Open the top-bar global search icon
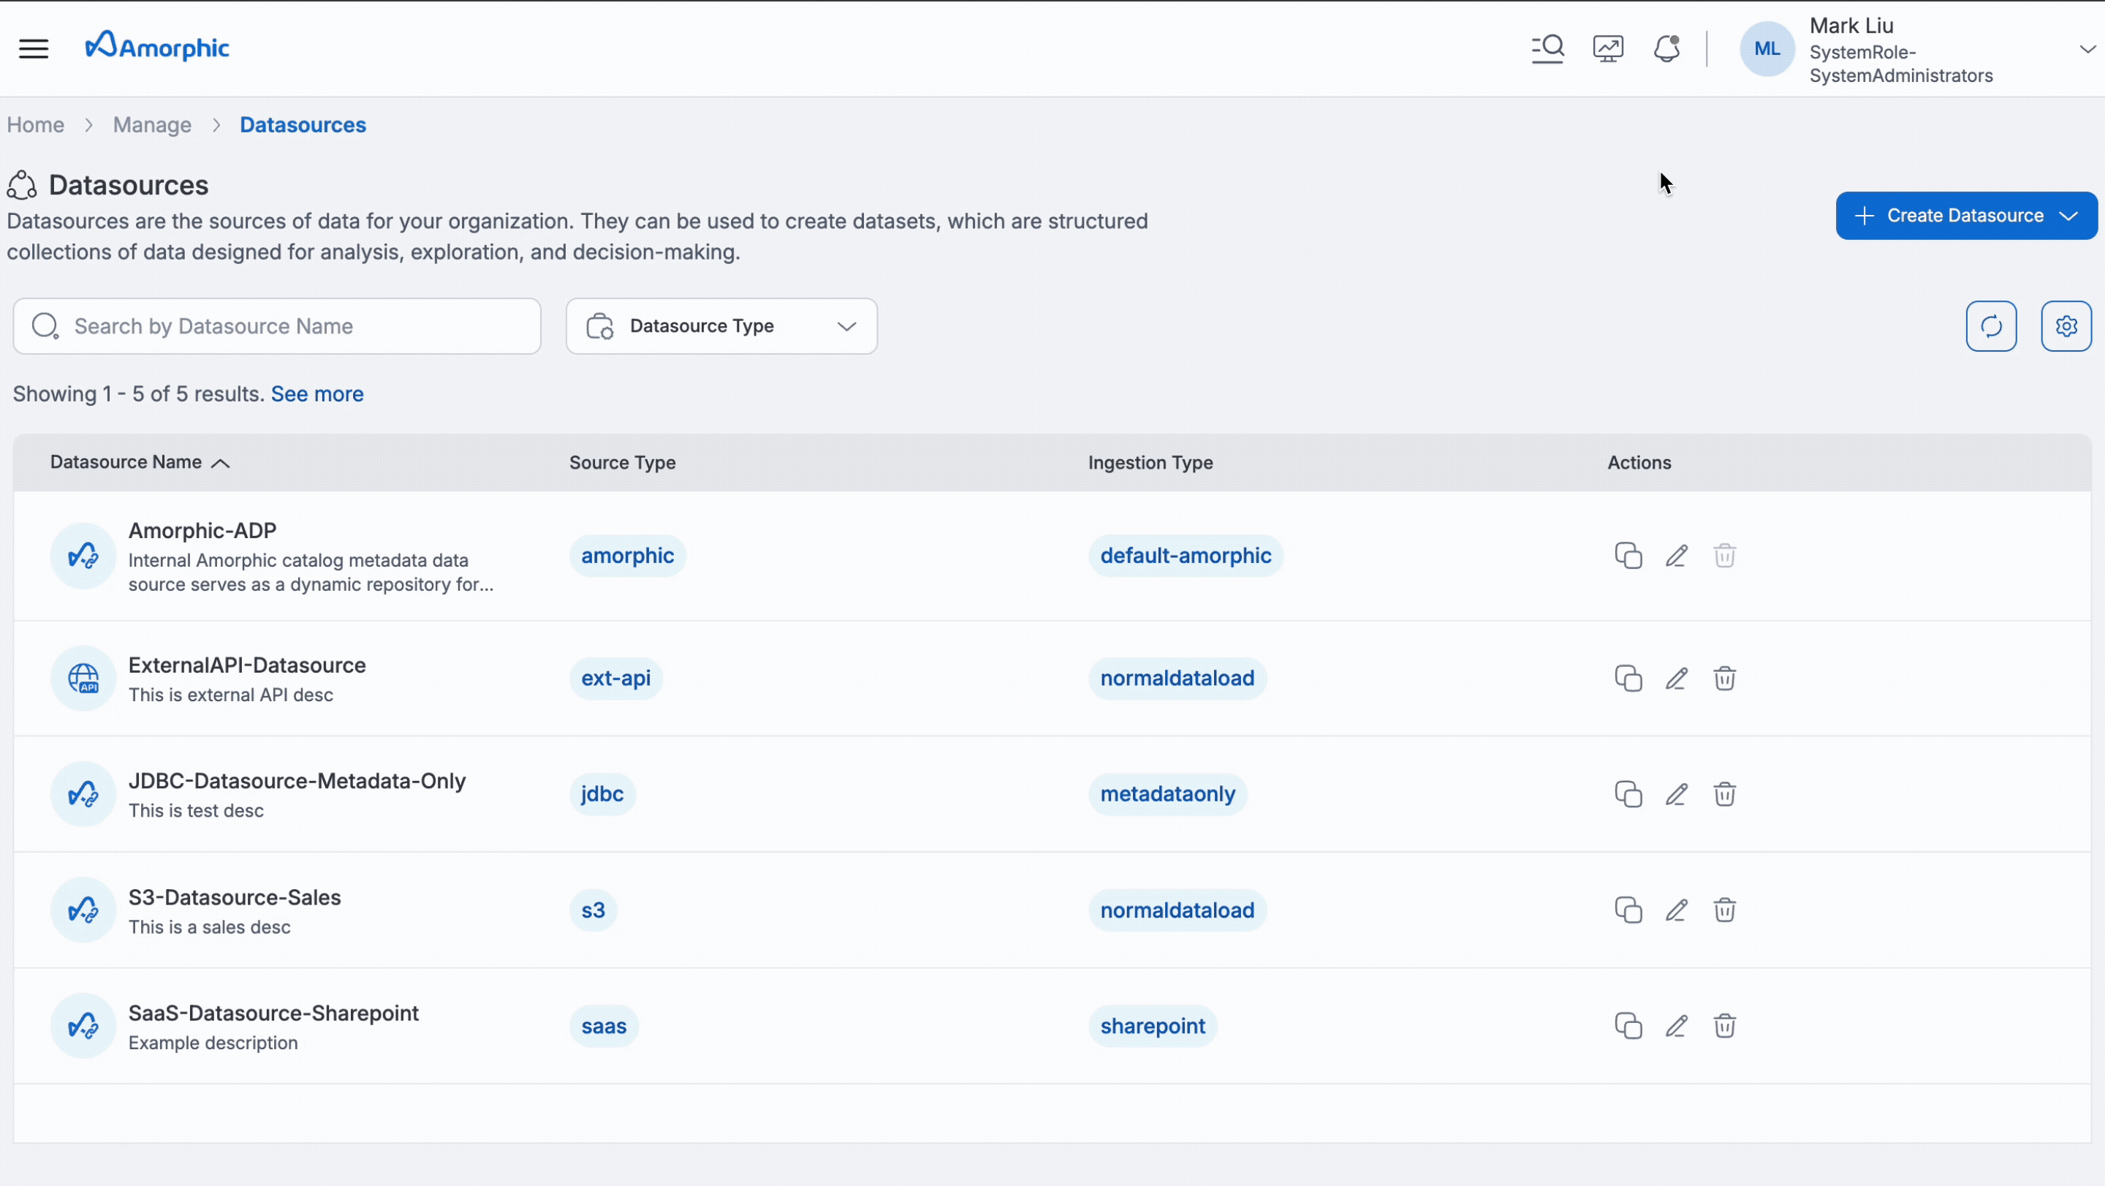2105x1186 pixels. click(1548, 48)
